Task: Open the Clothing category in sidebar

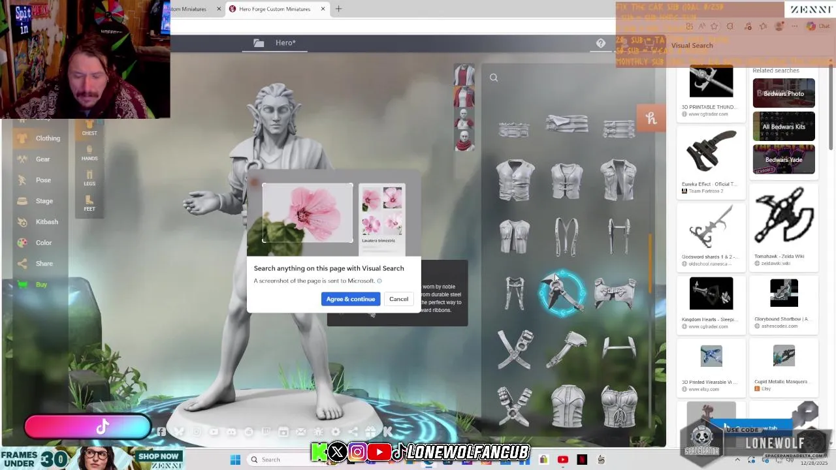Action: pyautogui.click(x=39, y=138)
